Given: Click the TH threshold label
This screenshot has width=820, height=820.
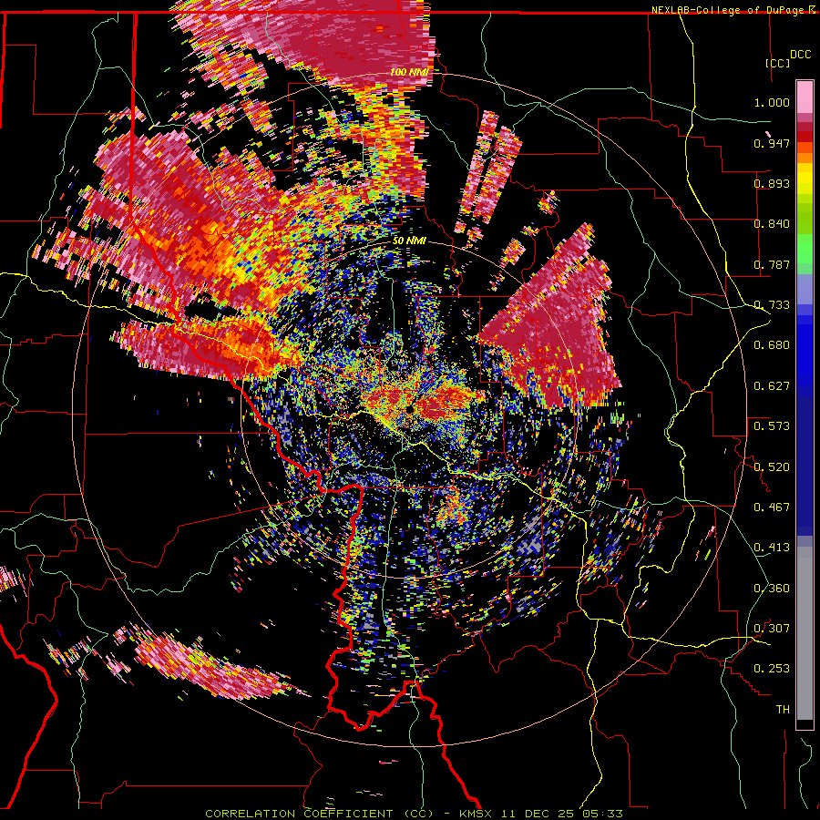Looking at the screenshot, I should click(x=783, y=710).
